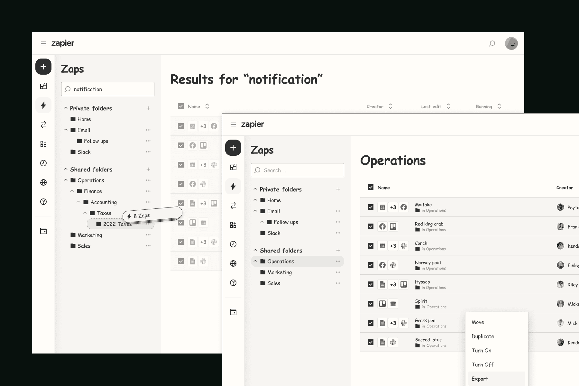Uncheck the Sacred lotus zap checkbox
This screenshot has height=386, width=579.
(x=371, y=342)
